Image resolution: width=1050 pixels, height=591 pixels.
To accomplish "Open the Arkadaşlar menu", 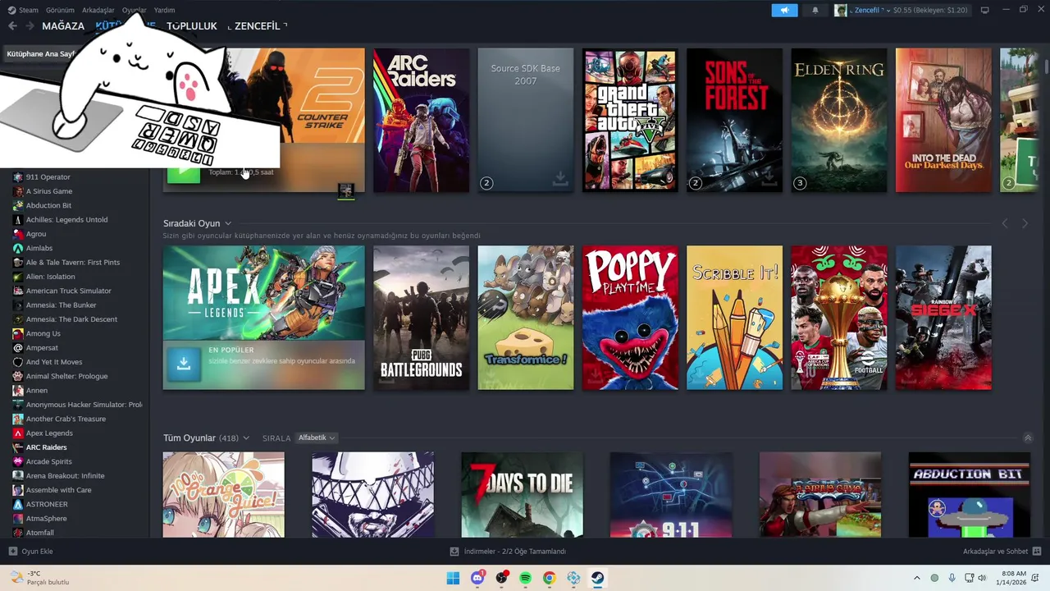I will click(x=98, y=11).
